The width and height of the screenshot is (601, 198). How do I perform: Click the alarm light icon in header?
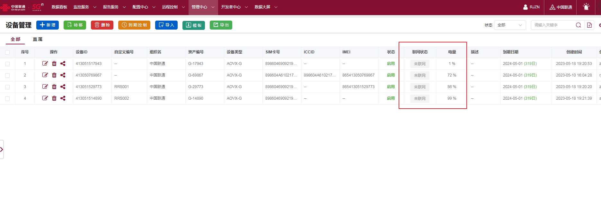(x=586, y=7)
